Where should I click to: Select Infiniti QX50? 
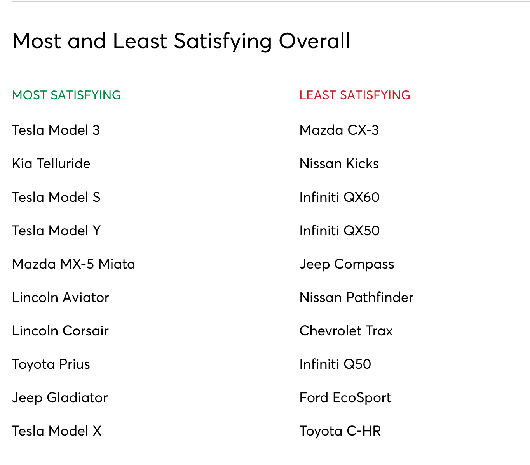[x=340, y=231]
